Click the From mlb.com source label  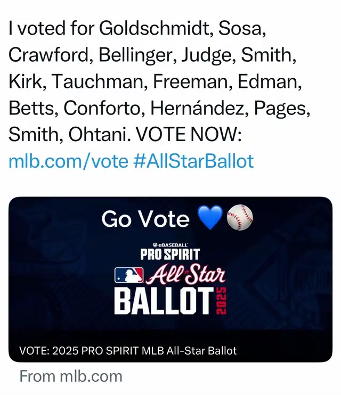[x=71, y=376]
